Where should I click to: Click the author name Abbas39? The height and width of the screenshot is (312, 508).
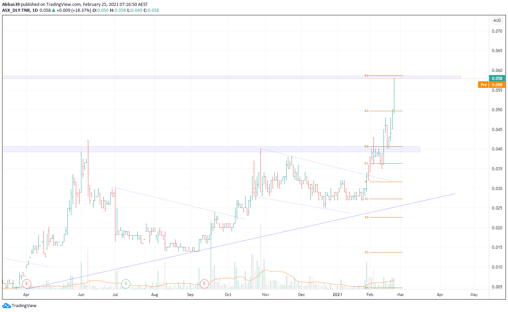11,5
